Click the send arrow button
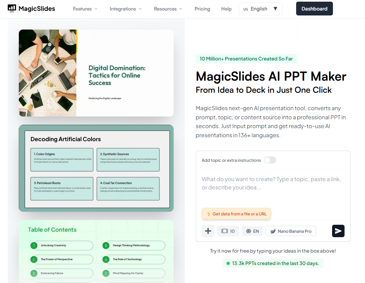Viewport: 365px width, 283px height. pyautogui.click(x=338, y=231)
